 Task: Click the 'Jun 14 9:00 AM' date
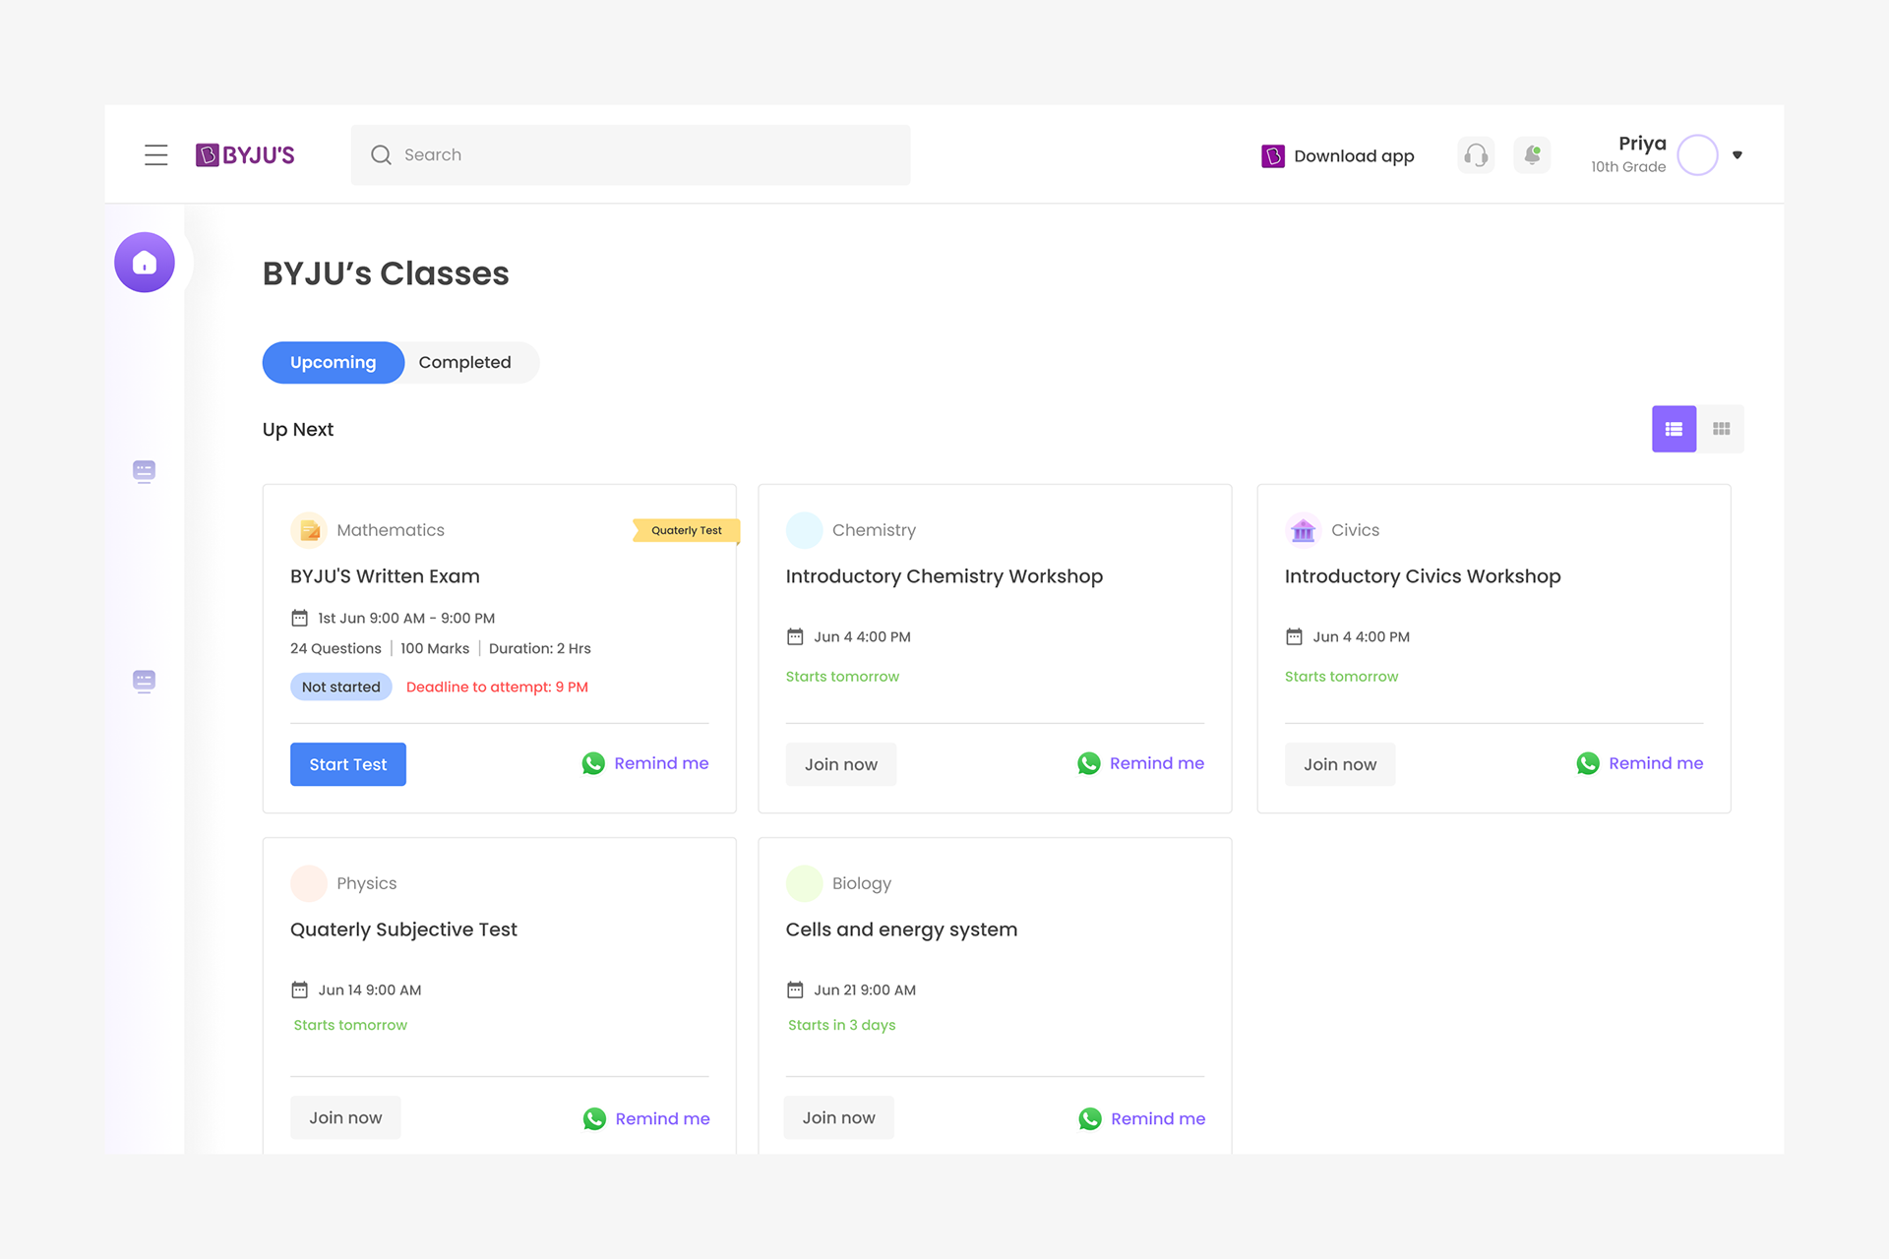point(370,989)
